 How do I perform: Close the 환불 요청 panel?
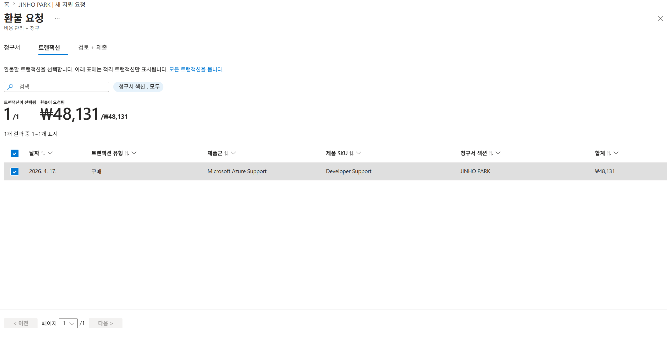click(660, 18)
